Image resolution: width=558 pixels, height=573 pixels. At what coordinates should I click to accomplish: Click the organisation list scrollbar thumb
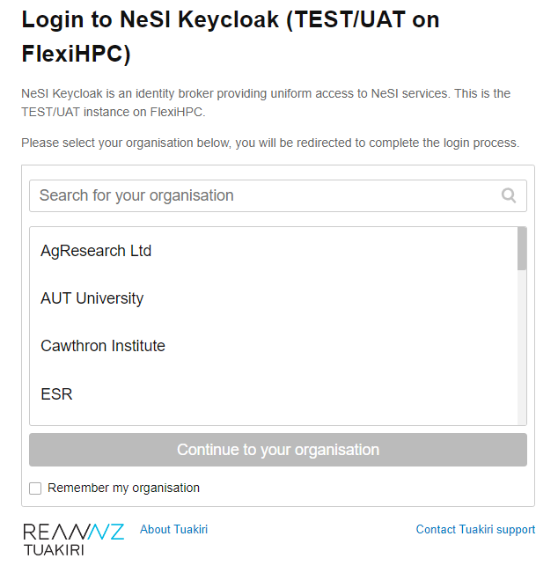tap(522, 249)
